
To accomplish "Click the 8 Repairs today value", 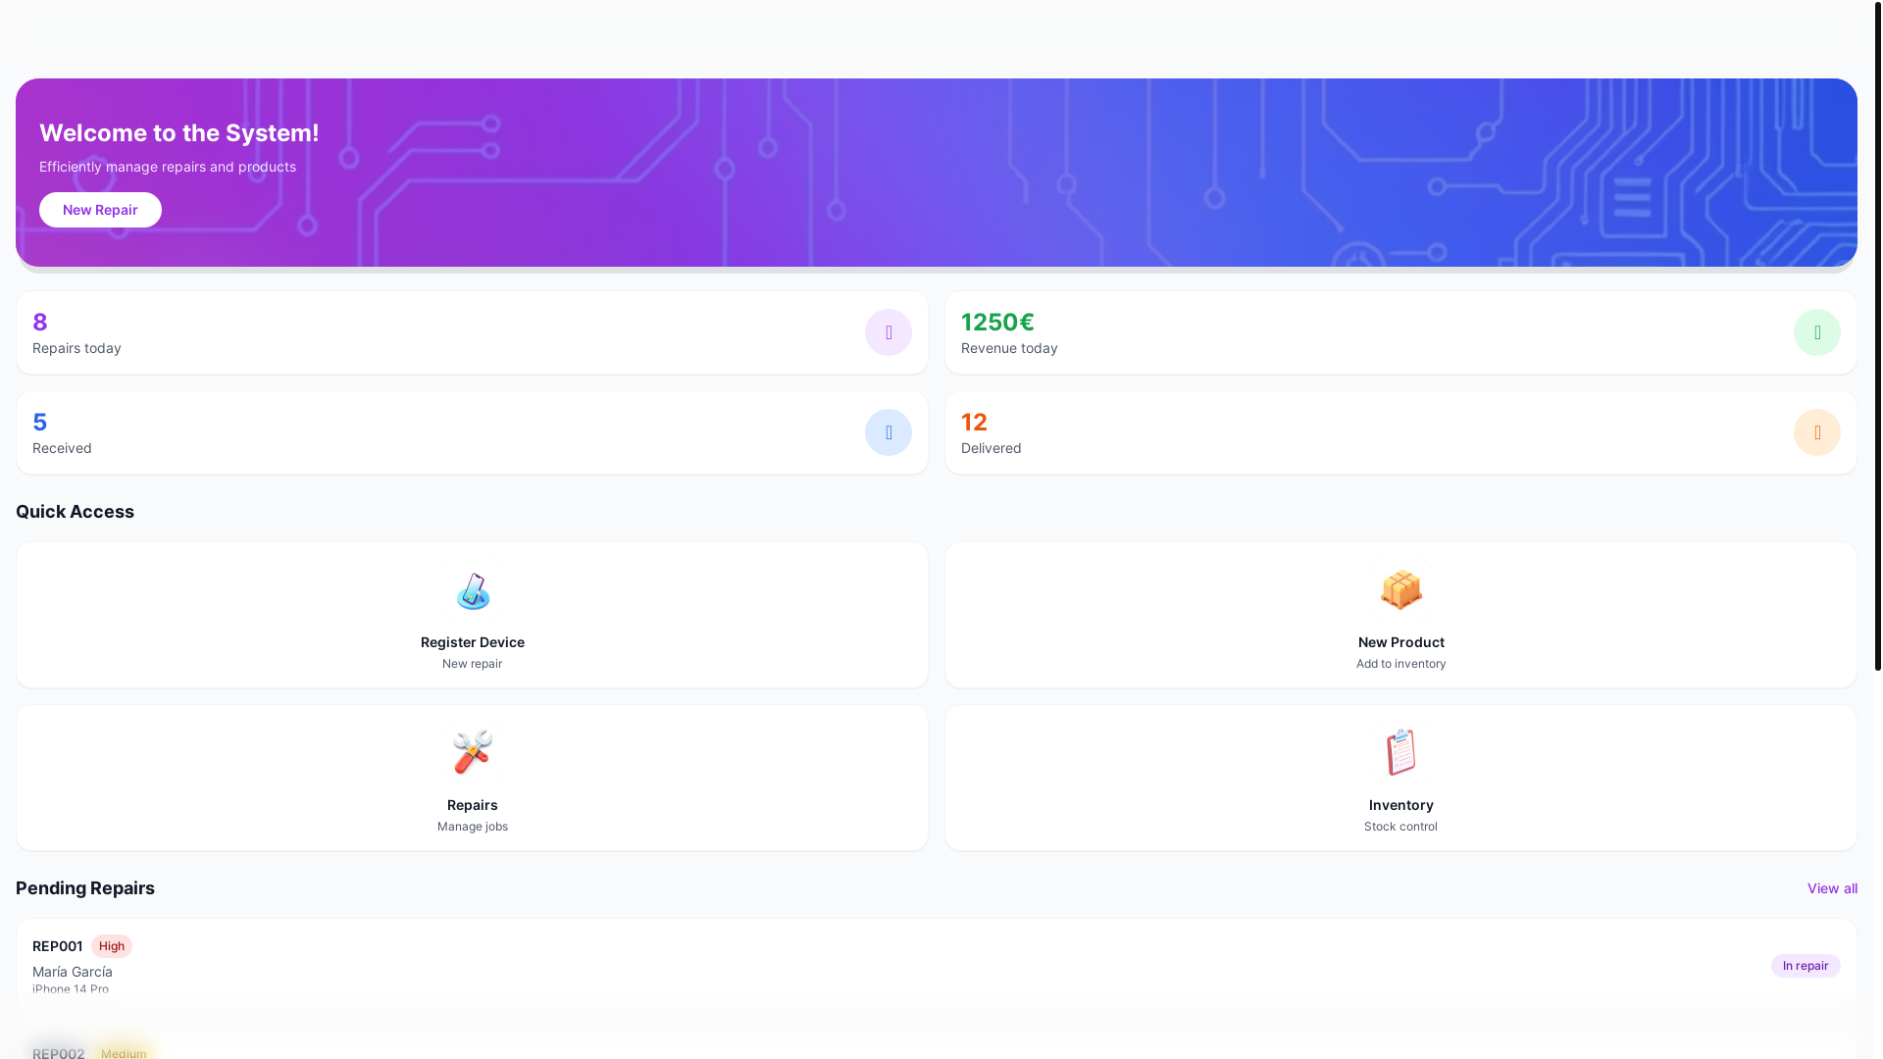I will tap(40, 322).
